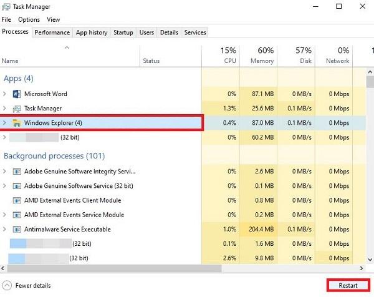Click the Task Manager title bar icon
The image size is (374, 297).
pyautogui.click(x=6, y=7)
